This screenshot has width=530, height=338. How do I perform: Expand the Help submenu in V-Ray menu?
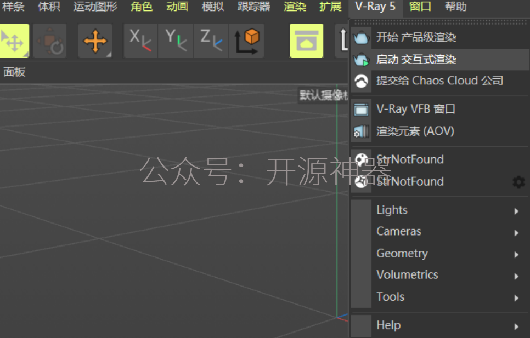pyautogui.click(x=440, y=325)
